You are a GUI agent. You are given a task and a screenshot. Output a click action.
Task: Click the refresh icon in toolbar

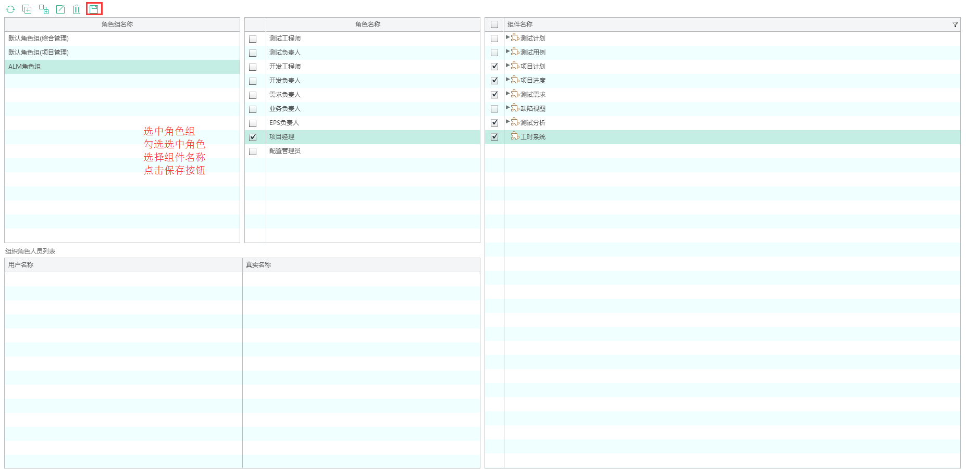[x=10, y=9]
